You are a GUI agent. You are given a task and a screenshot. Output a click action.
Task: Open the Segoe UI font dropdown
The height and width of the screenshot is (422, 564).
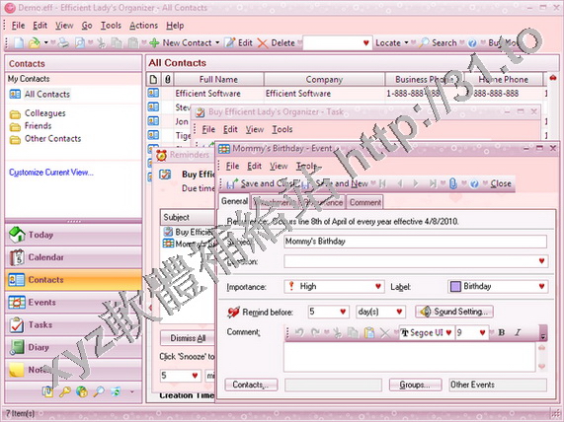click(448, 333)
